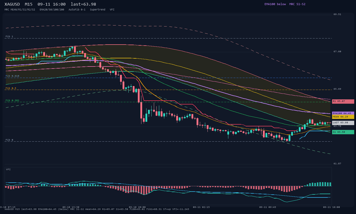356x214 pixels.
Task: Select the 63.78 price axis label
Action: click(x=337, y=126)
